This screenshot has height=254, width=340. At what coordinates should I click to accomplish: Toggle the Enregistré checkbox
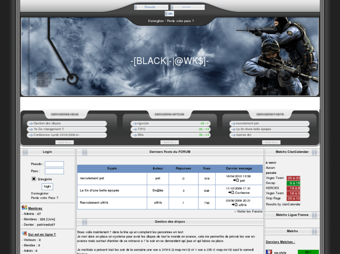coord(34,179)
